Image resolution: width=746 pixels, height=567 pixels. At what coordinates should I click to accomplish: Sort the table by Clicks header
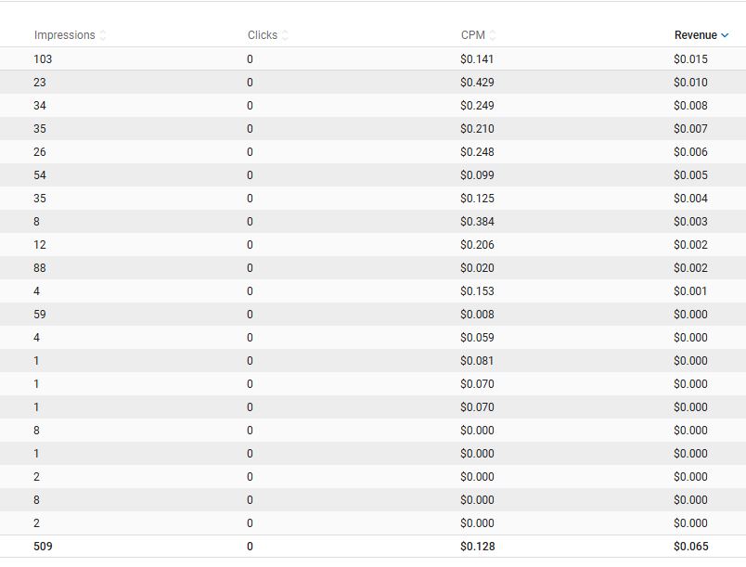click(x=262, y=35)
